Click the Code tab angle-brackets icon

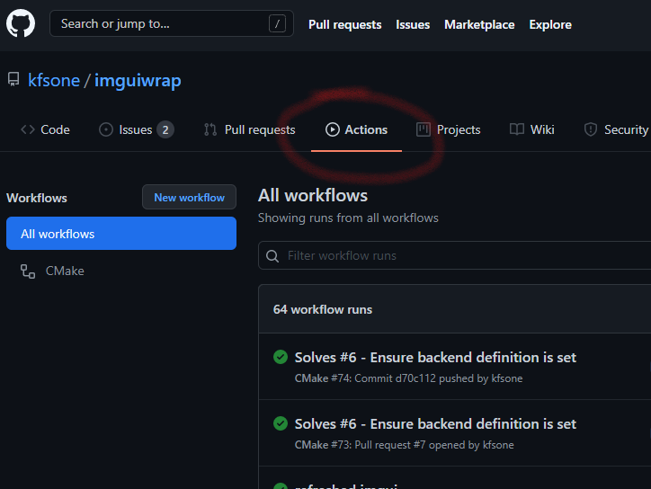pyautogui.click(x=28, y=129)
